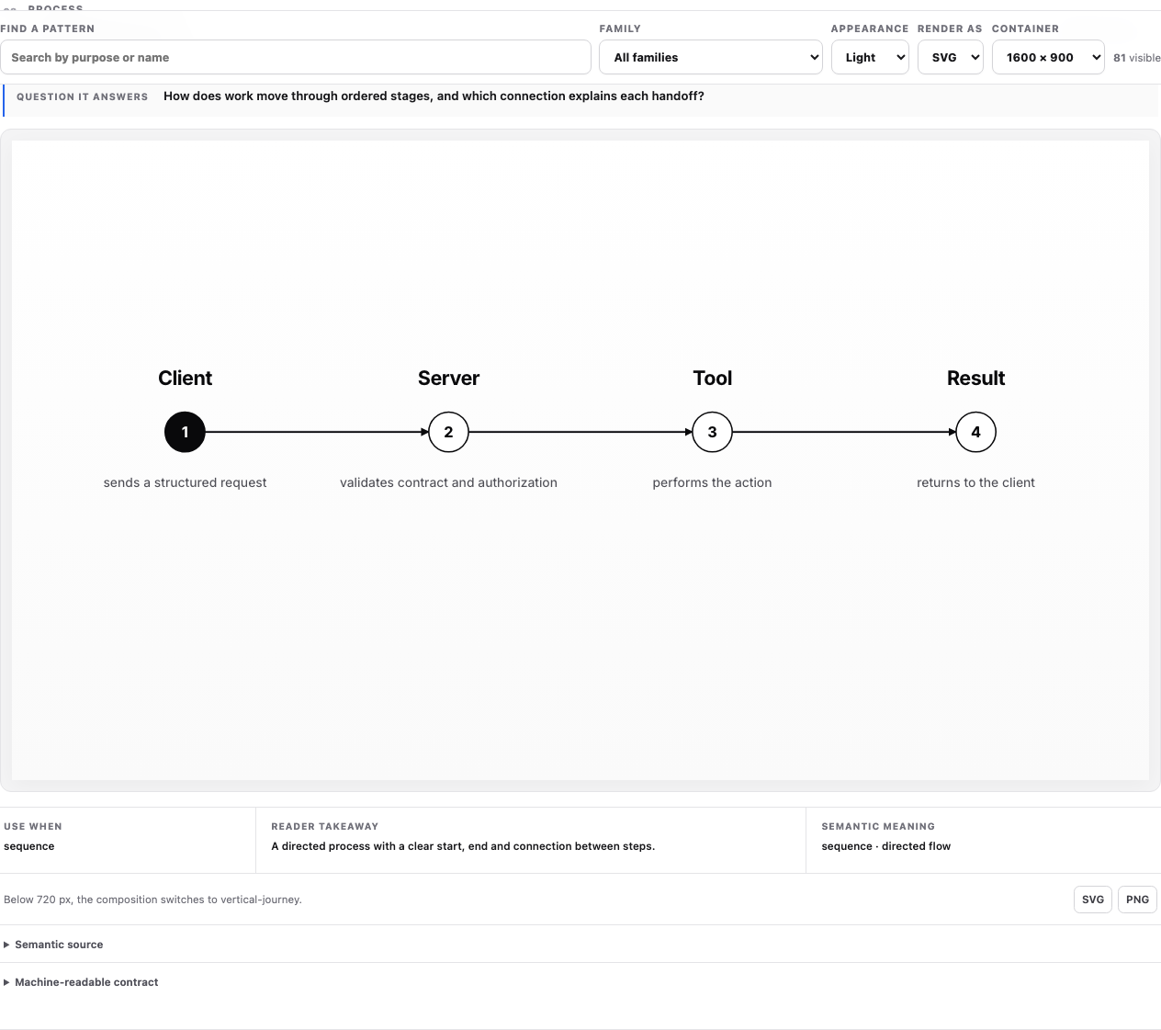1161x1030 pixels.
Task: Open the Appearance Light dropdown
Action: (870, 57)
